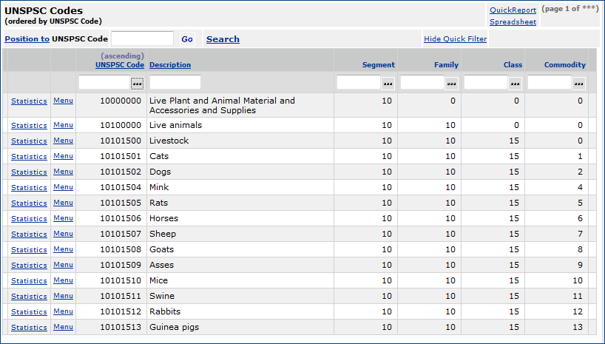Sort by UNSPSC Code column header

tap(120, 65)
